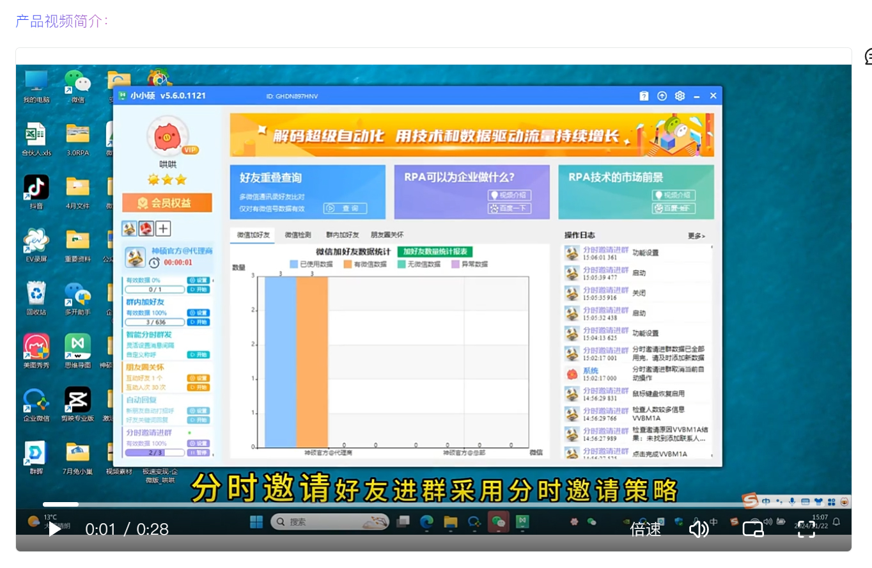The width and height of the screenshot is (872, 568).
Task: Click the 查询 button in 好友重叠查询 card
Action: (x=345, y=209)
